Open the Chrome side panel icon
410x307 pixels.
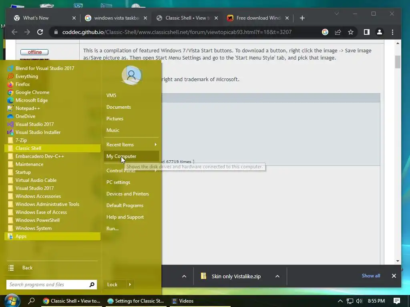pos(367,32)
